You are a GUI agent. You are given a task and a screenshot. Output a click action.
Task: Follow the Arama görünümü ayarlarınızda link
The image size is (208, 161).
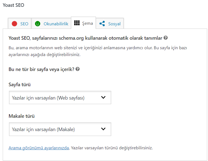click(39, 148)
